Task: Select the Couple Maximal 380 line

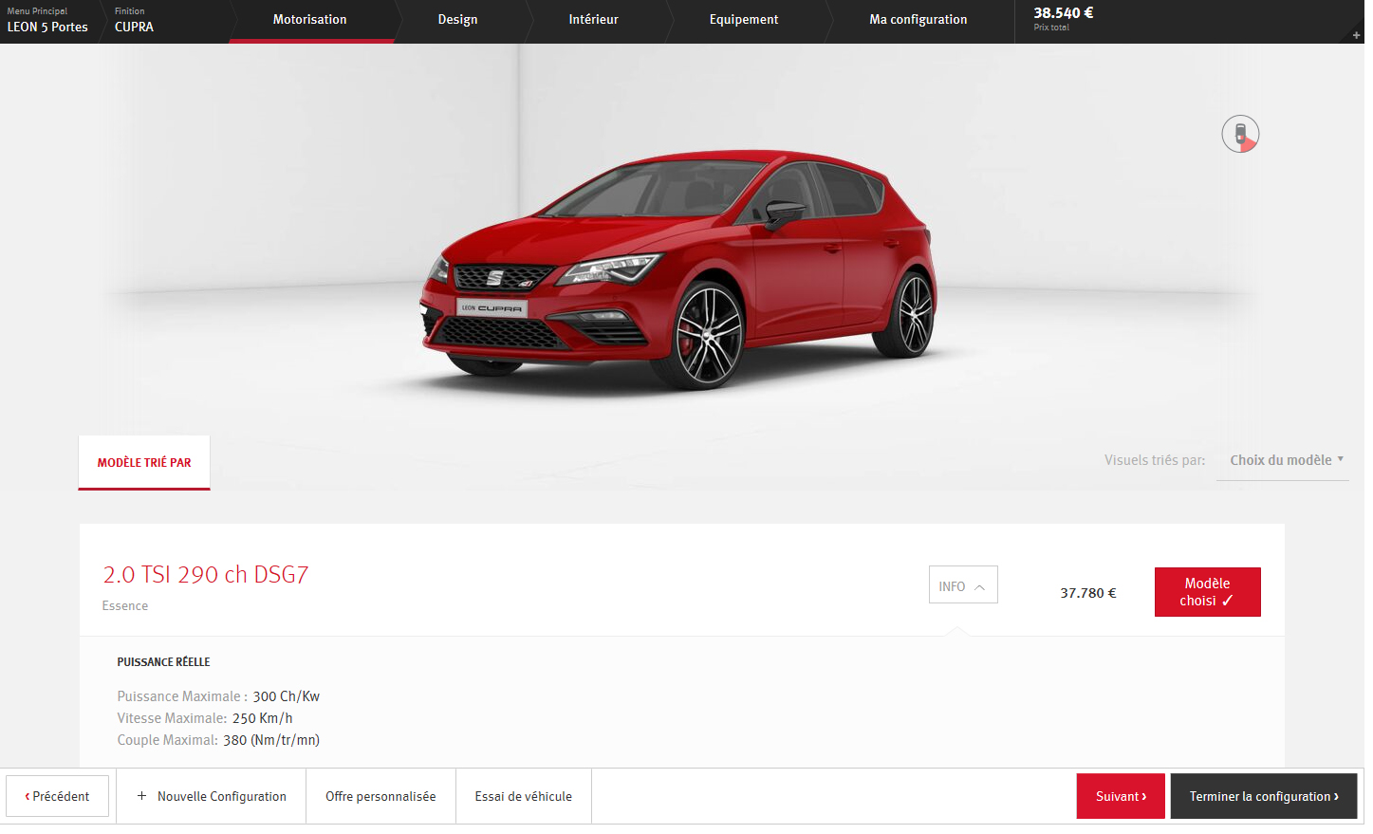Action: click(218, 740)
